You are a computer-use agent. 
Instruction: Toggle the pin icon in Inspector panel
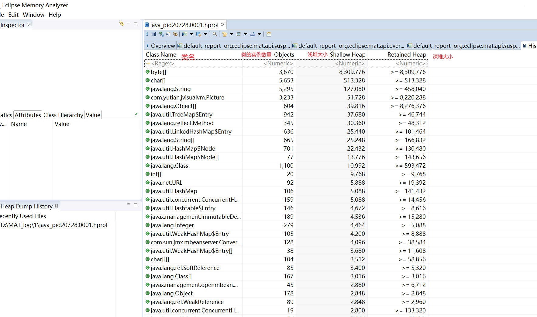(x=136, y=114)
